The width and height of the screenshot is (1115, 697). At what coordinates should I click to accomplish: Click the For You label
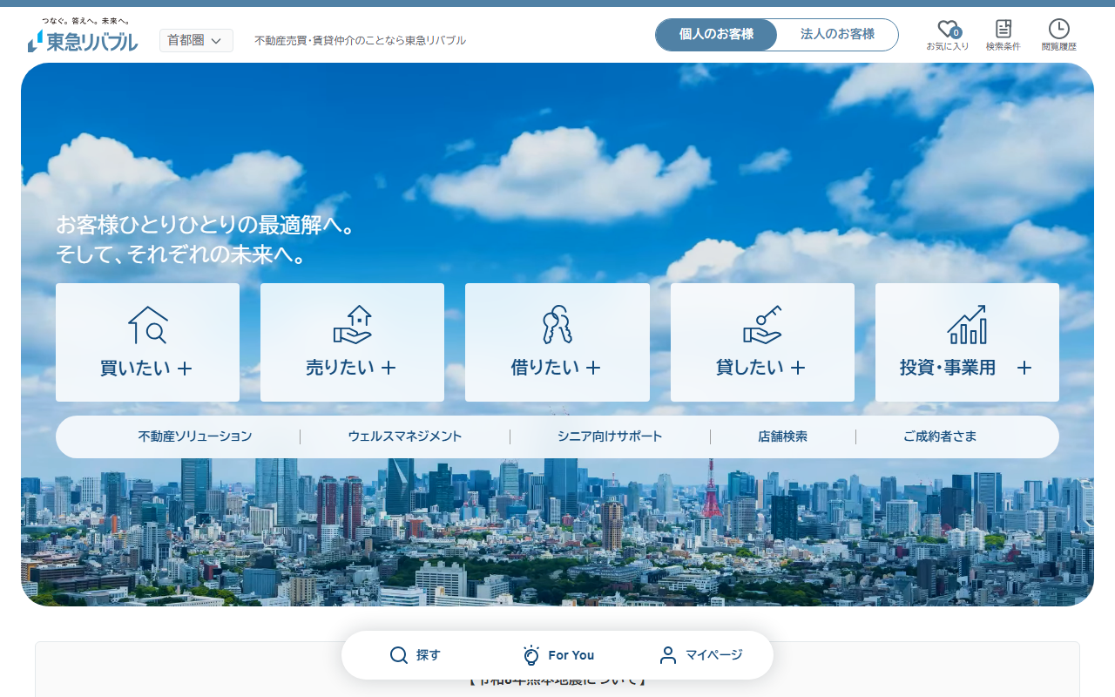coord(571,655)
